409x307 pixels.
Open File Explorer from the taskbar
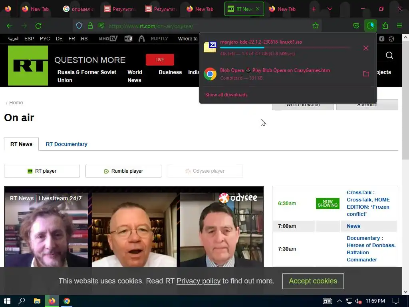(37, 301)
